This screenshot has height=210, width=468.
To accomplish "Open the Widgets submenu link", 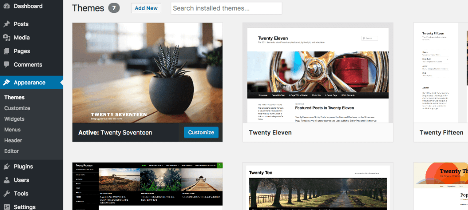I will coord(14,119).
